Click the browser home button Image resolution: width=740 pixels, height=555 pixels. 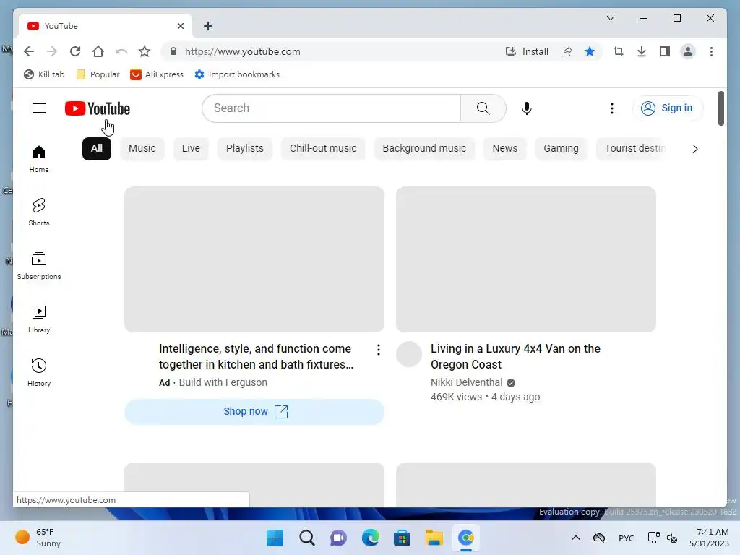pos(98,51)
